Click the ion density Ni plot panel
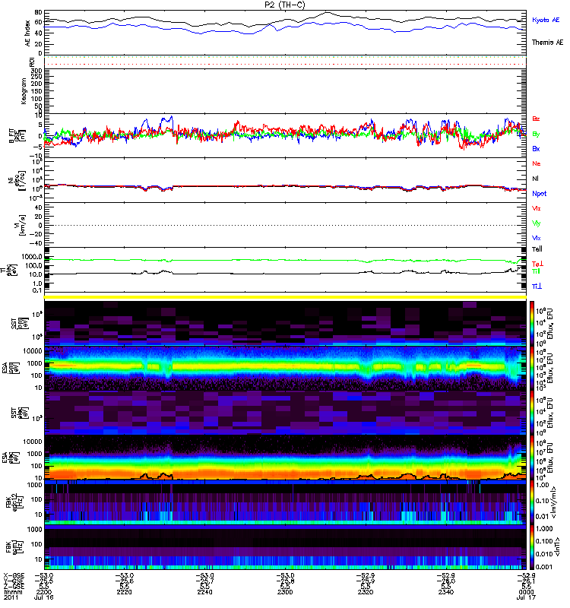This screenshot has height=608, width=570. click(286, 180)
